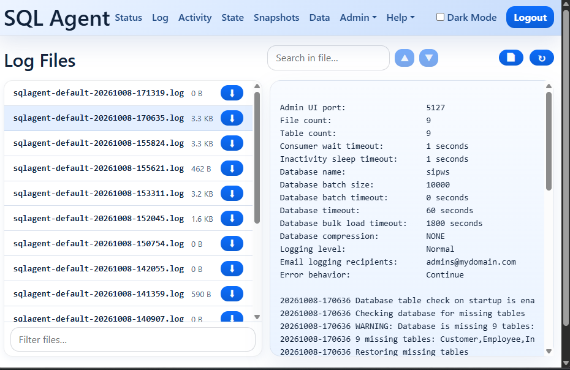Select sqlagent-default-20261008-153311.log entry

click(128, 194)
